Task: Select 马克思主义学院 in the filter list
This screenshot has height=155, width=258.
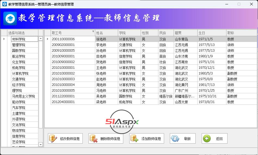Action: pos(24,96)
